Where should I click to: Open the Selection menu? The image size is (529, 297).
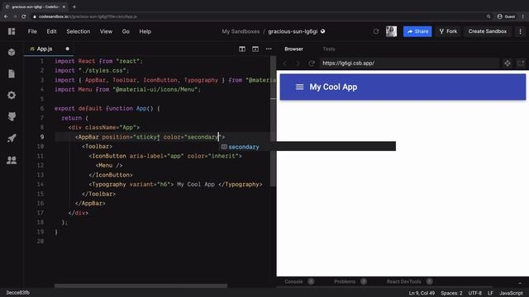tap(79, 31)
